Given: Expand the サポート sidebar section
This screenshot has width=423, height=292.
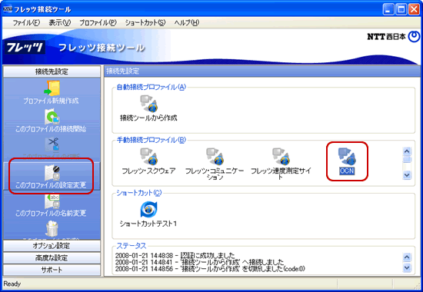Looking at the screenshot, I should coord(52,270).
